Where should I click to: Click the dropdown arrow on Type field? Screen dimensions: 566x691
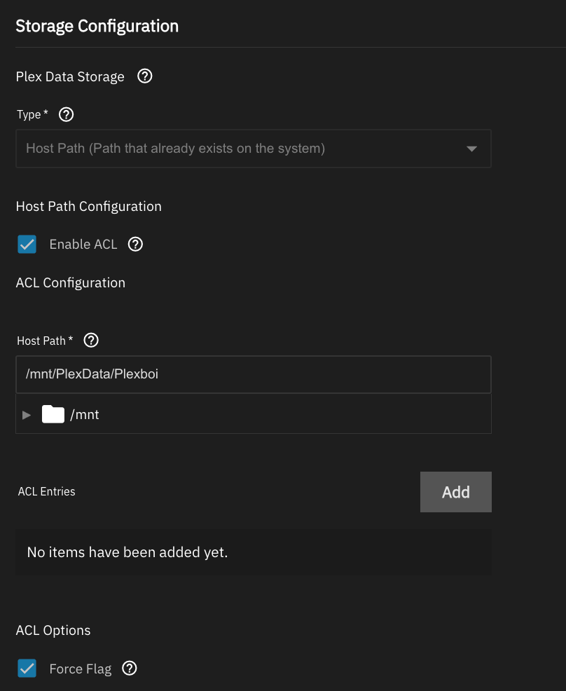(471, 149)
